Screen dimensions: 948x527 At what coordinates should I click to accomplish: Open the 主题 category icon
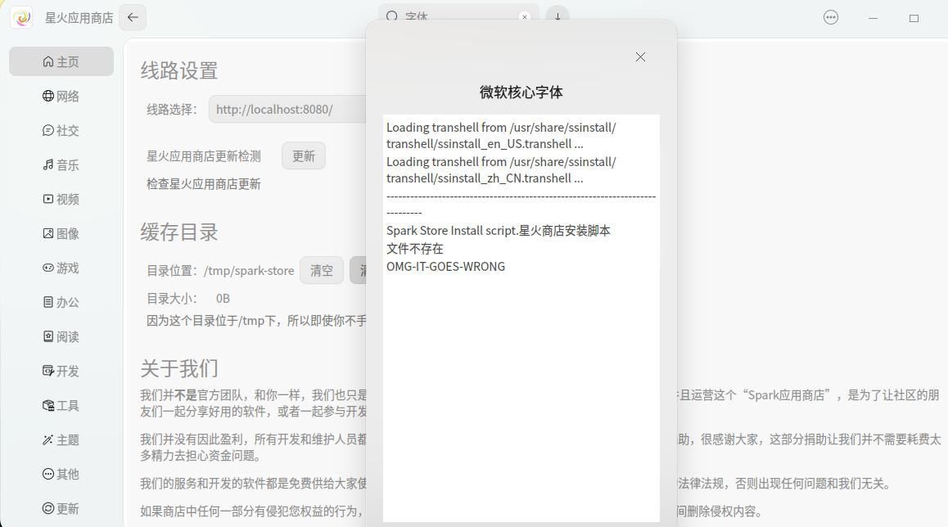61,439
